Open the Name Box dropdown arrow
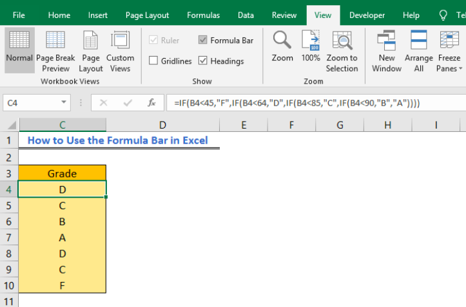Screen dimensions: 466x307 pos(64,102)
